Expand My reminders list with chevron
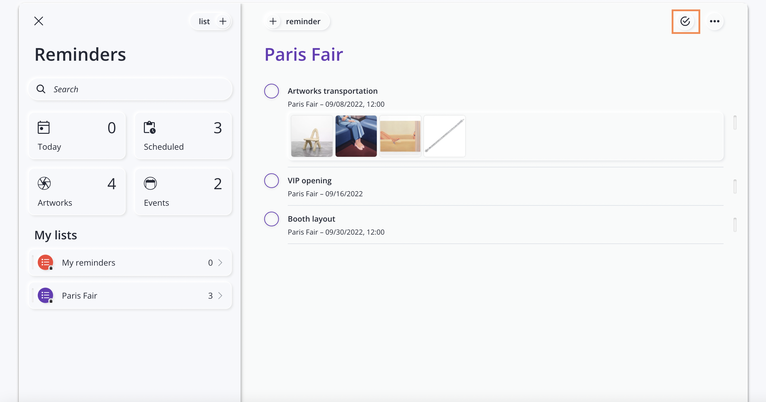766x402 pixels. point(220,263)
